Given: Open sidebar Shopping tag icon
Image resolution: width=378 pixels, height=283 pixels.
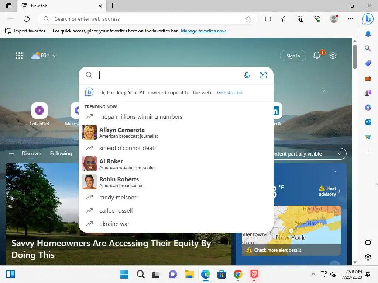Looking at the screenshot, I should (x=368, y=63).
